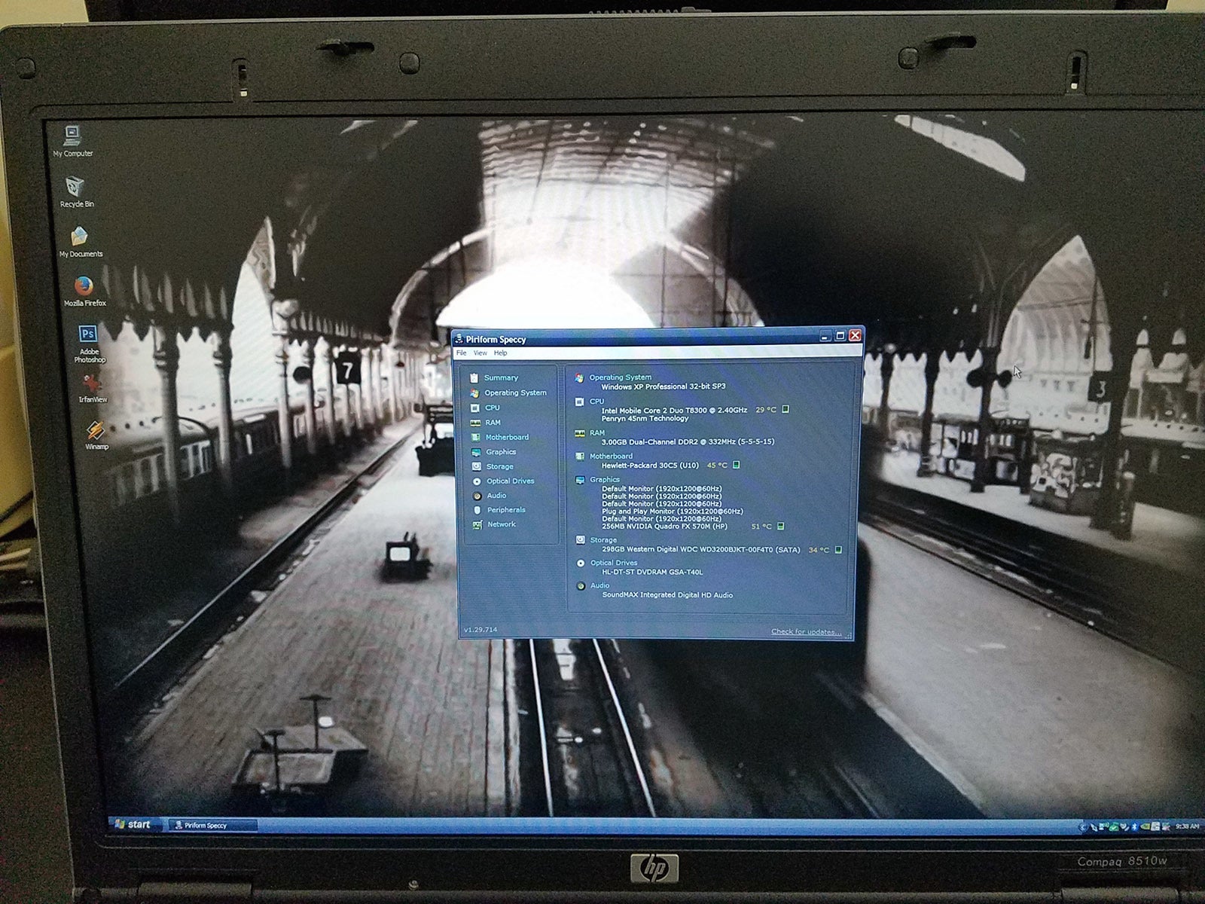The width and height of the screenshot is (1205, 904).
Task: Click 'Windows XP Professional 32-bit SP3' text
Action: (663, 386)
